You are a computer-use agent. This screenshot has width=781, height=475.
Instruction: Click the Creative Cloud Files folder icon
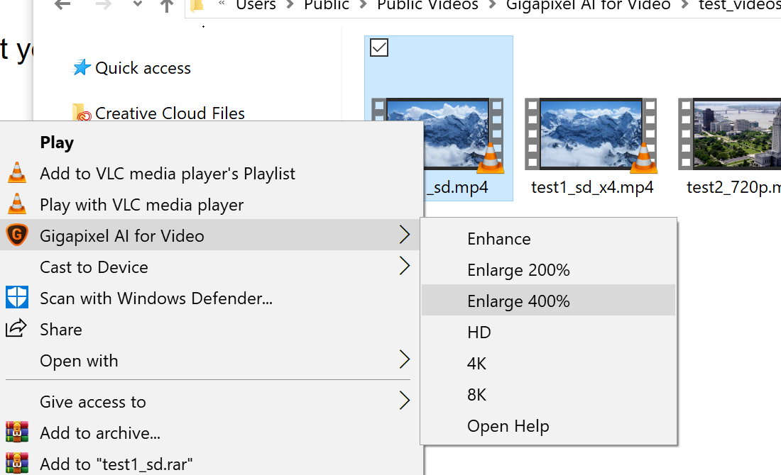(82, 113)
